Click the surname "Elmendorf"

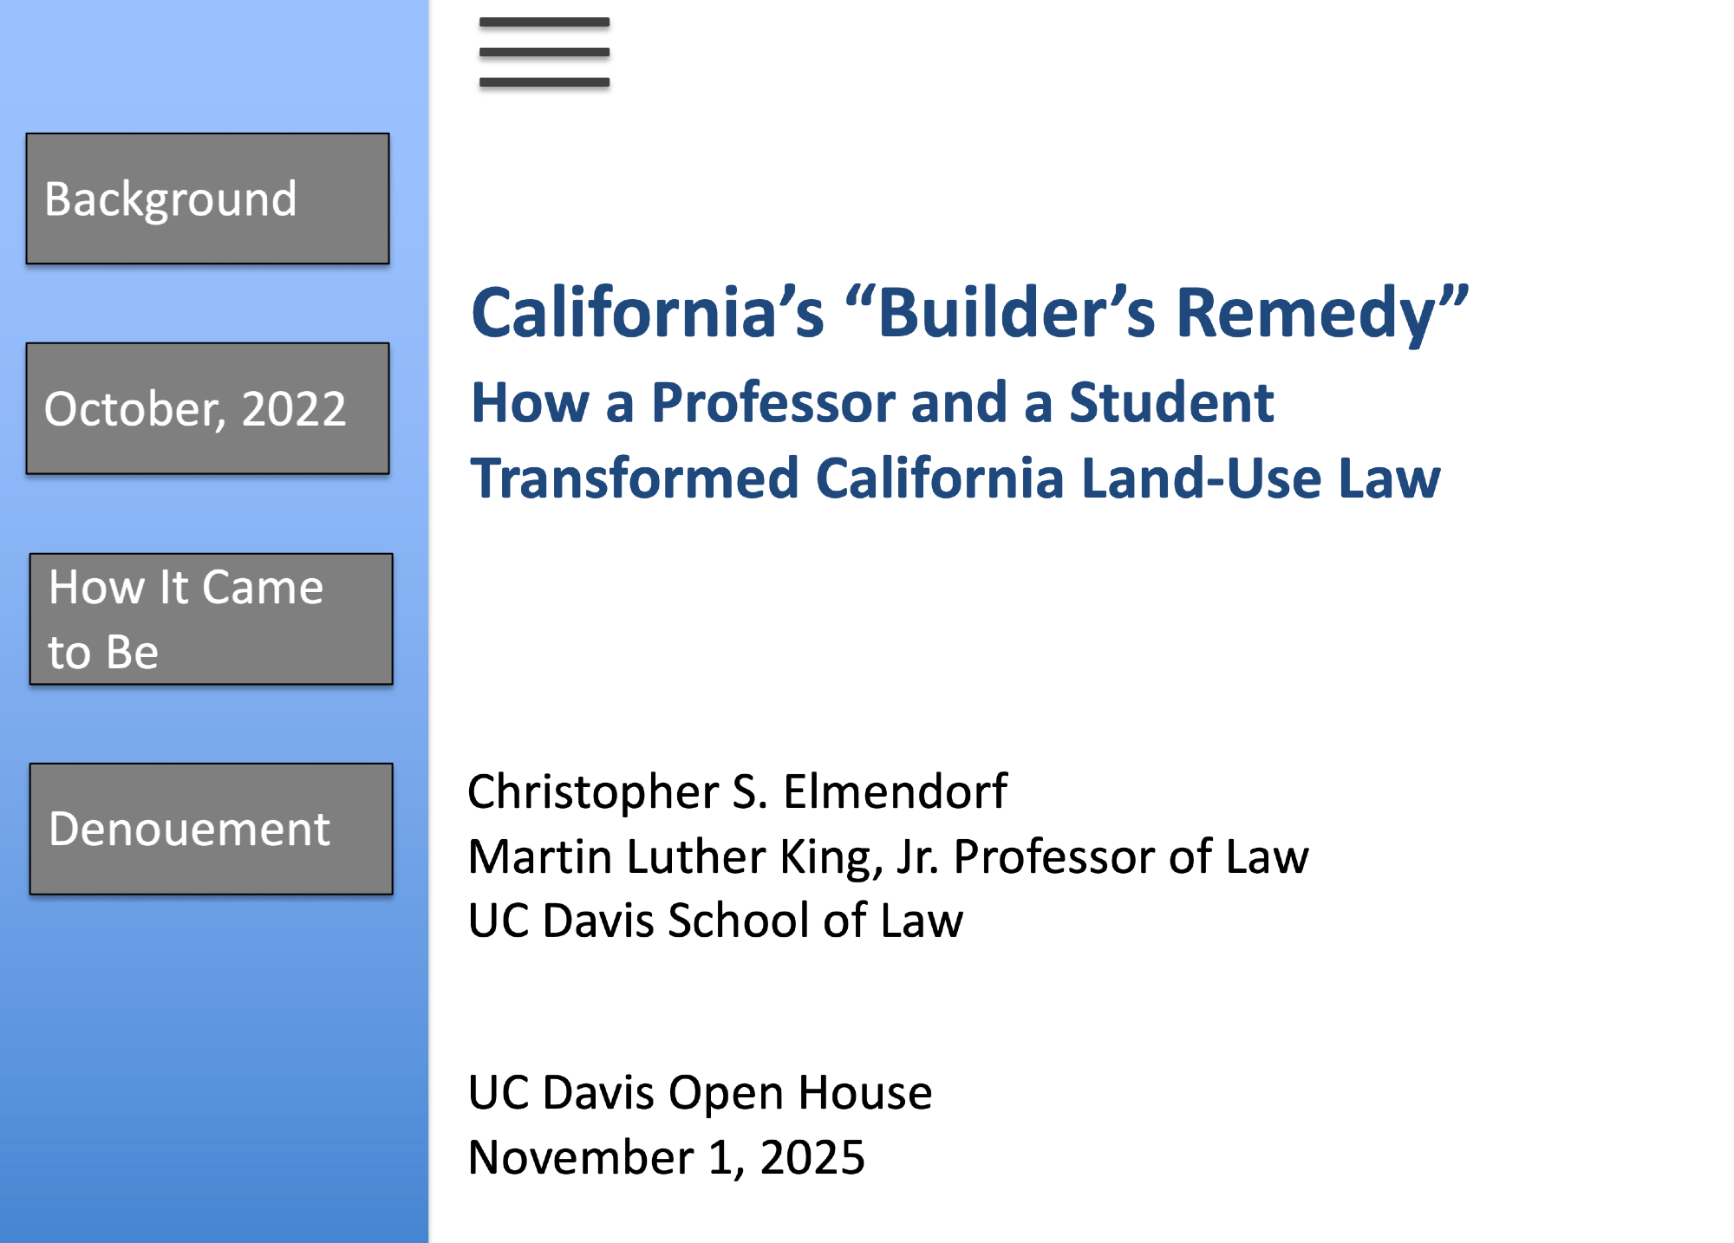[895, 791]
